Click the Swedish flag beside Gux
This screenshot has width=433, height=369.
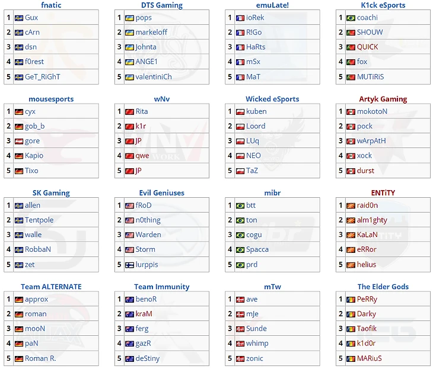19,18
